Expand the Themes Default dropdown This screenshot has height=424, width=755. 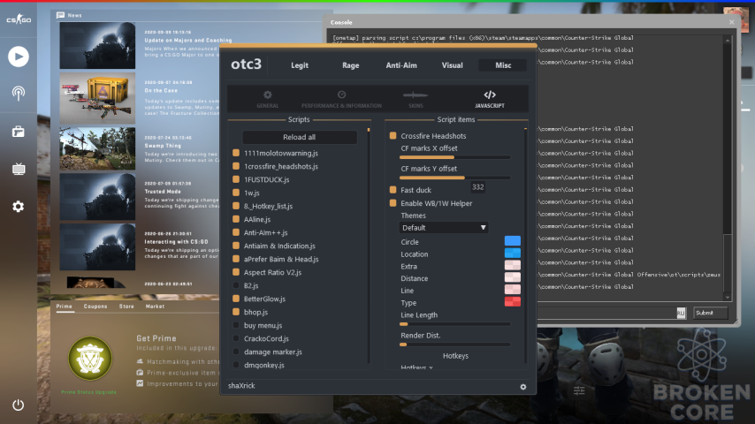pos(444,228)
